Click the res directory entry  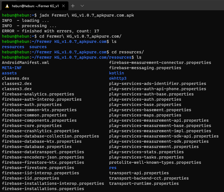113,168
